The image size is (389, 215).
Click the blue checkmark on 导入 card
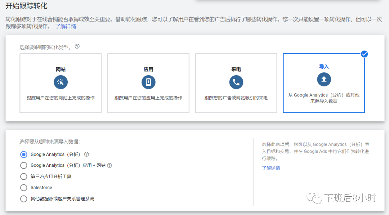click(x=364, y=54)
